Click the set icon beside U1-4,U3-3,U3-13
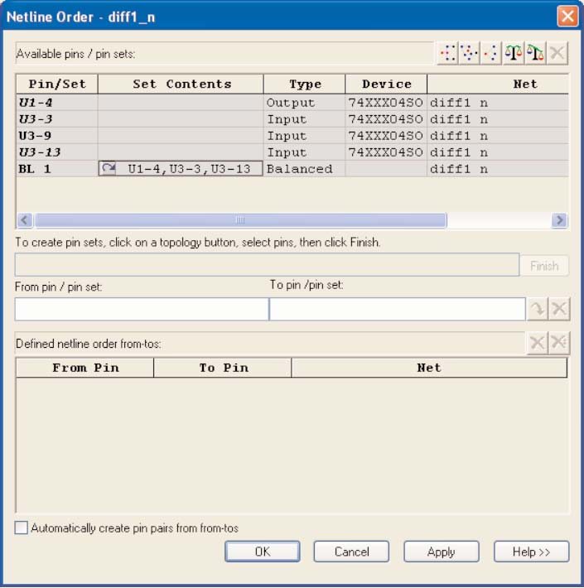This screenshot has height=588, width=584. pyautogui.click(x=109, y=169)
